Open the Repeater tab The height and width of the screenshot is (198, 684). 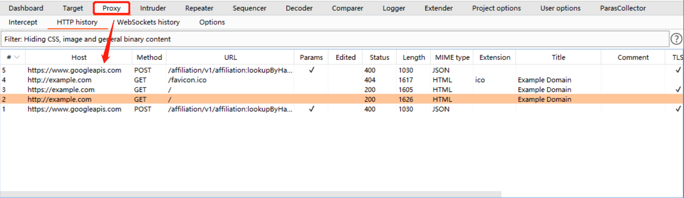[x=199, y=8]
